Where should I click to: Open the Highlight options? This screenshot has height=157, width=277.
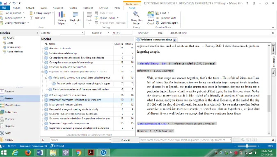pyautogui.click(x=75, y=18)
